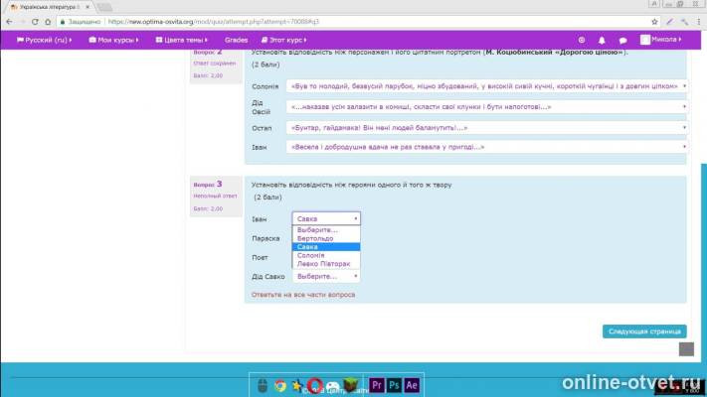
Task: Open the Остап quote dropdown
Action: 487,128
